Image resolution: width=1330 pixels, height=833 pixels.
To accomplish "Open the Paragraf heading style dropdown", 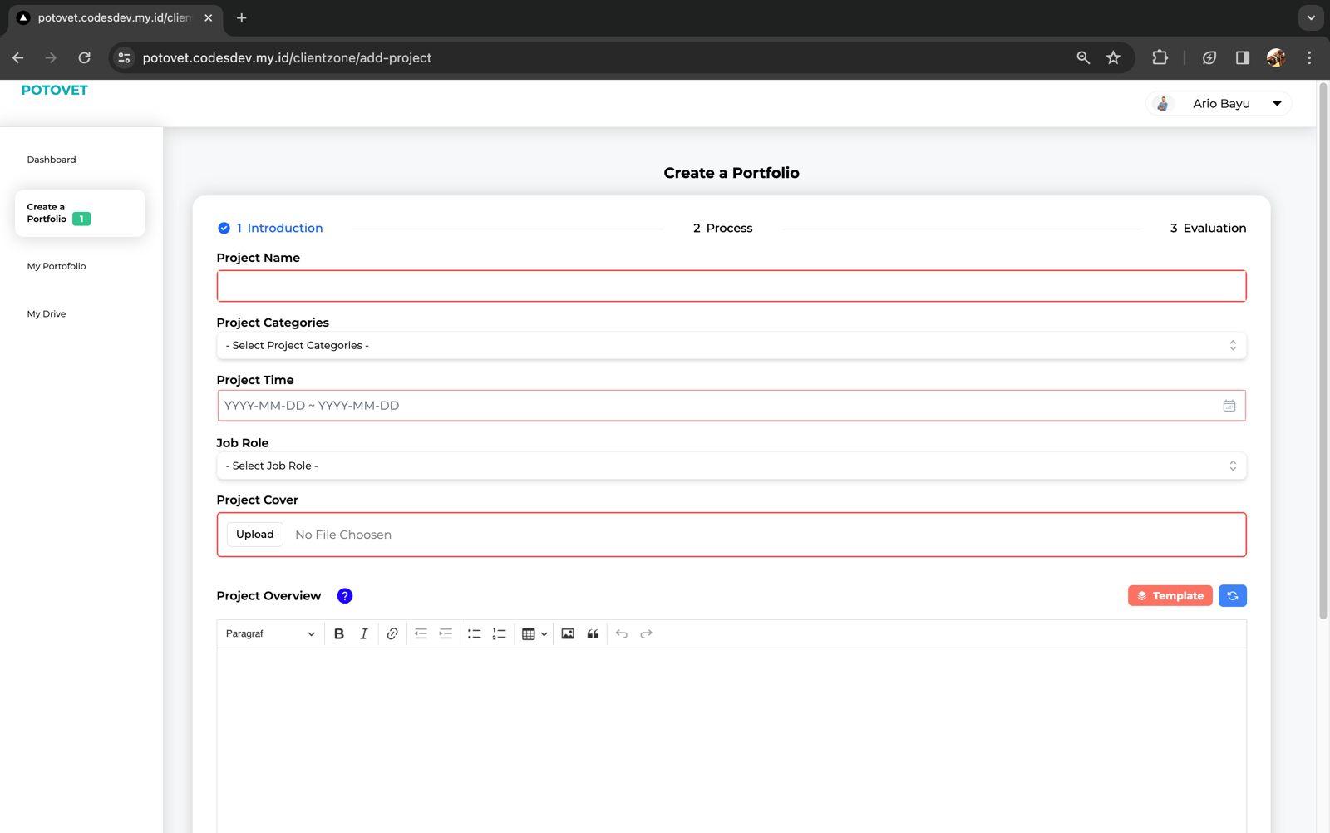I will (x=270, y=633).
